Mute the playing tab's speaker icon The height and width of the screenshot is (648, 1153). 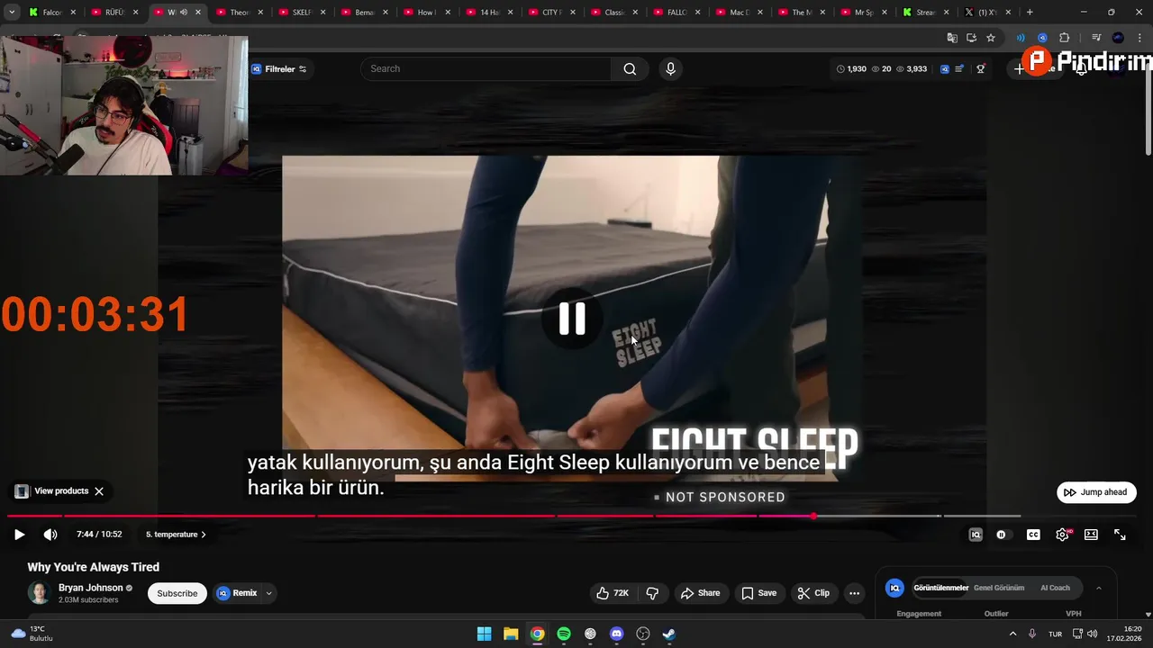tap(184, 13)
